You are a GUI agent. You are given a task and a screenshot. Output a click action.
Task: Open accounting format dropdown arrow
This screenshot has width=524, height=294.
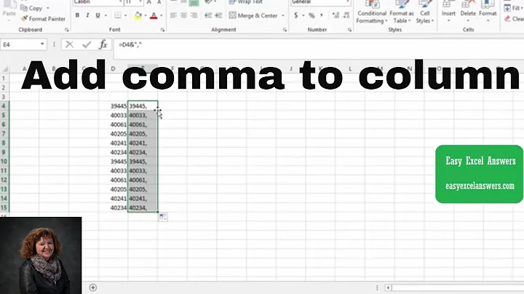tap(303, 15)
